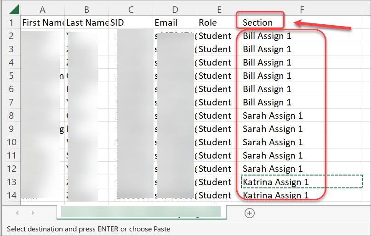This screenshot has width=371, height=236.
Task: Select column B header
Action: (x=86, y=10)
